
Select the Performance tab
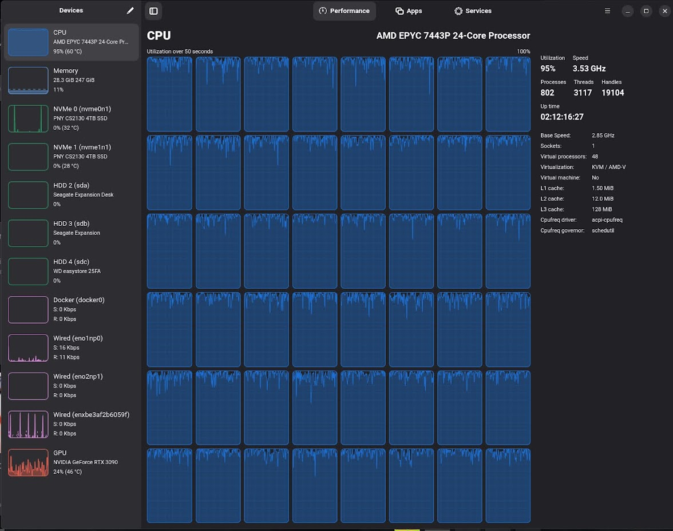pyautogui.click(x=344, y=11)
